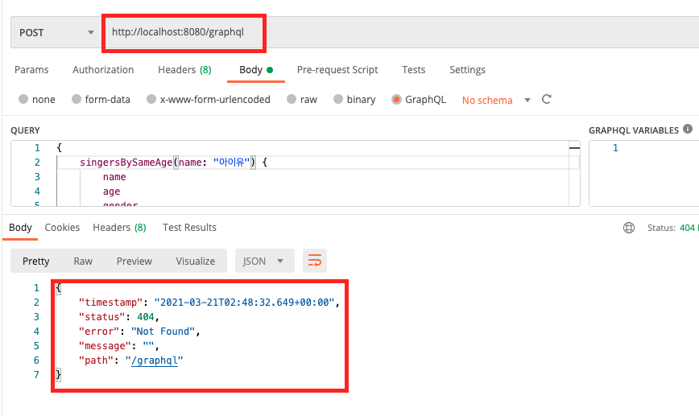Select the form-data radio option

click(101, 99)
